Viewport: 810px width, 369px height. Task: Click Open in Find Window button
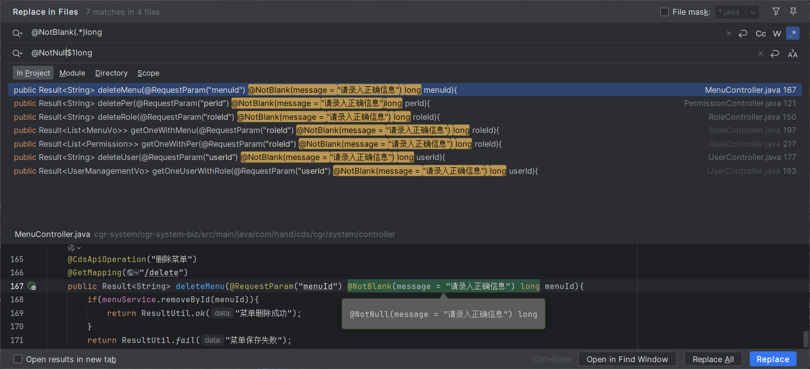coord(627,359)
